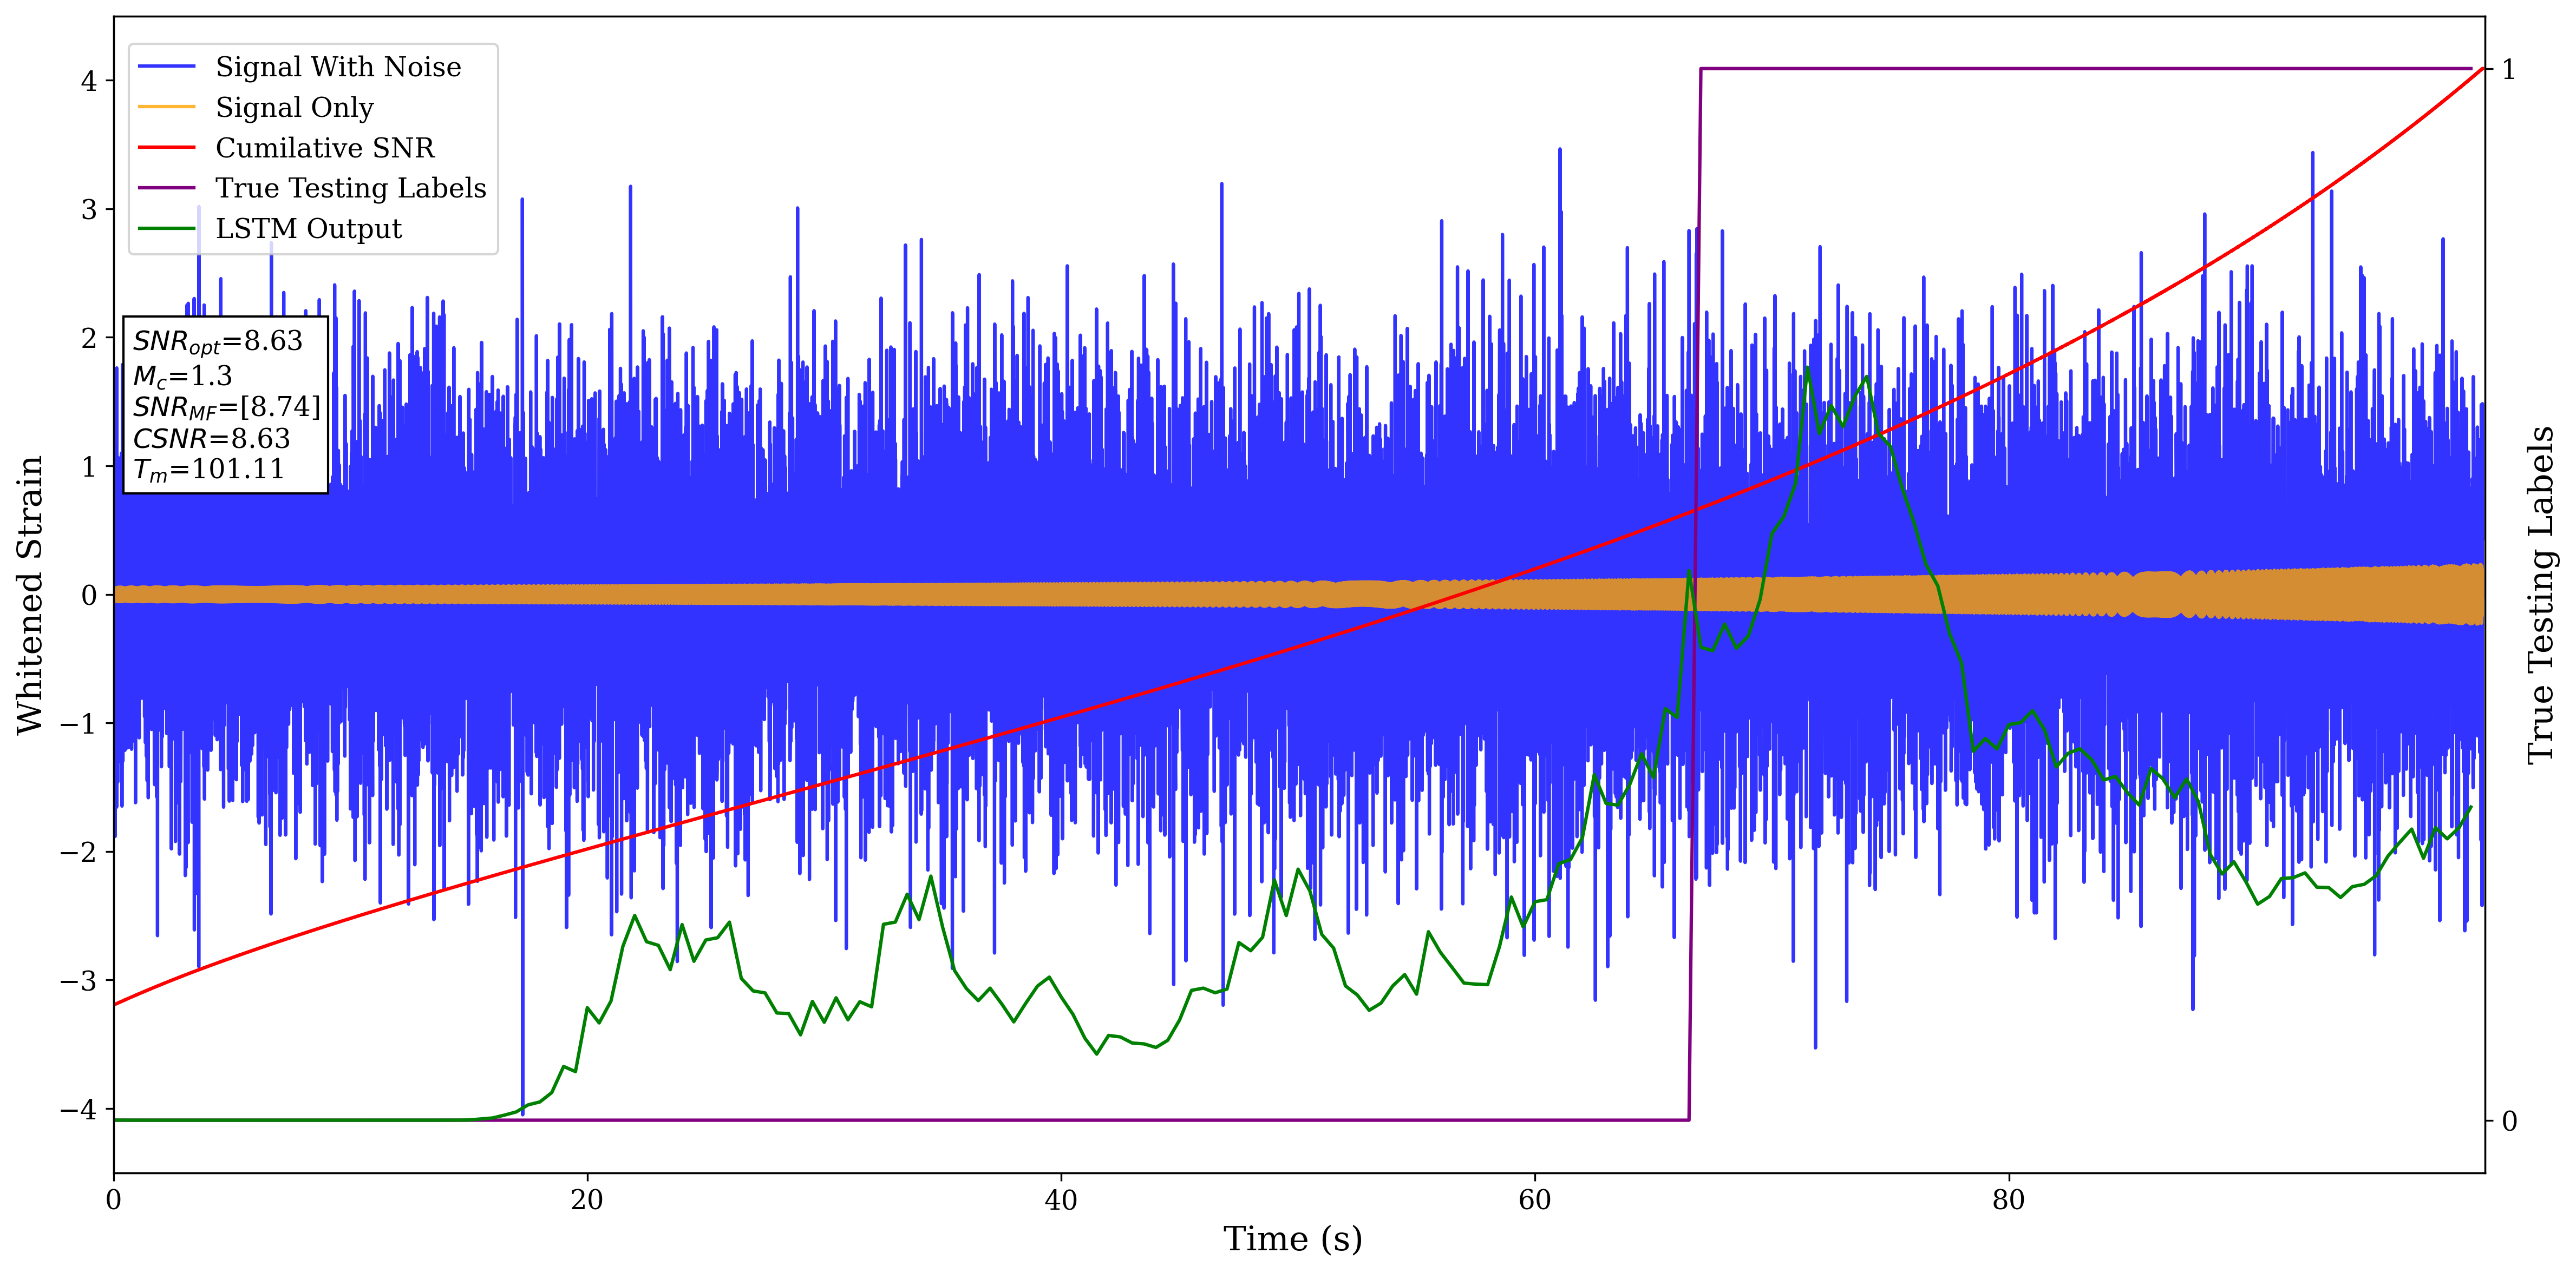This screenshot has height=1273, width=2576.
Task: Click the green line swatch in legend
Action: (x=167, y=229)
